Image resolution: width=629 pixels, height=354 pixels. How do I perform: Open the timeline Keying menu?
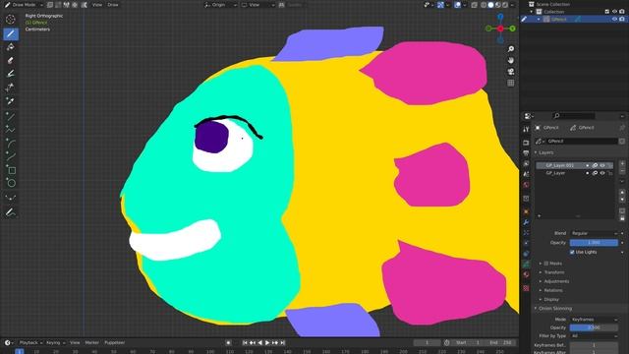(55, 343)
